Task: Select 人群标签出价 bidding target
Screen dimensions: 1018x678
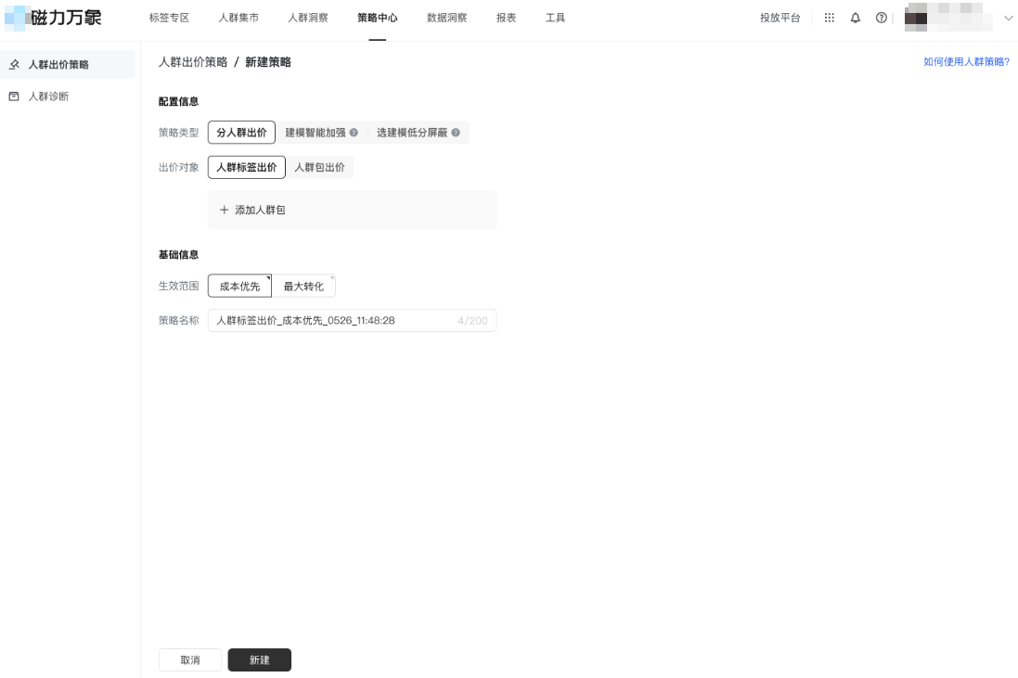Action: click(x=247, y=167)
